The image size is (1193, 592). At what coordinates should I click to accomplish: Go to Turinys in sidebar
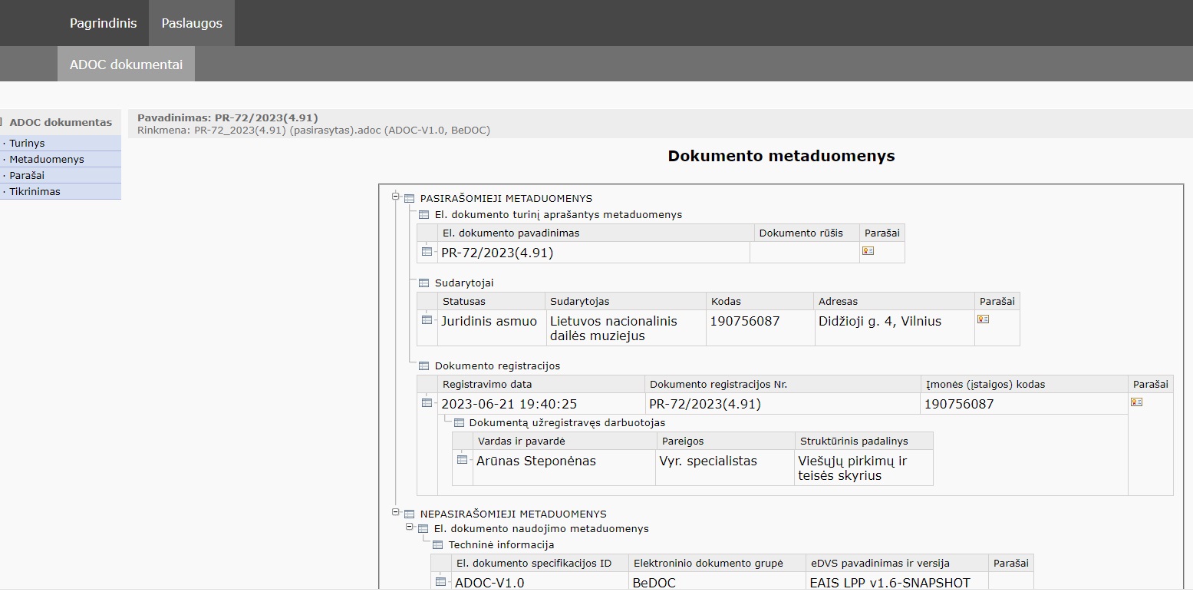tap(27, 144)
